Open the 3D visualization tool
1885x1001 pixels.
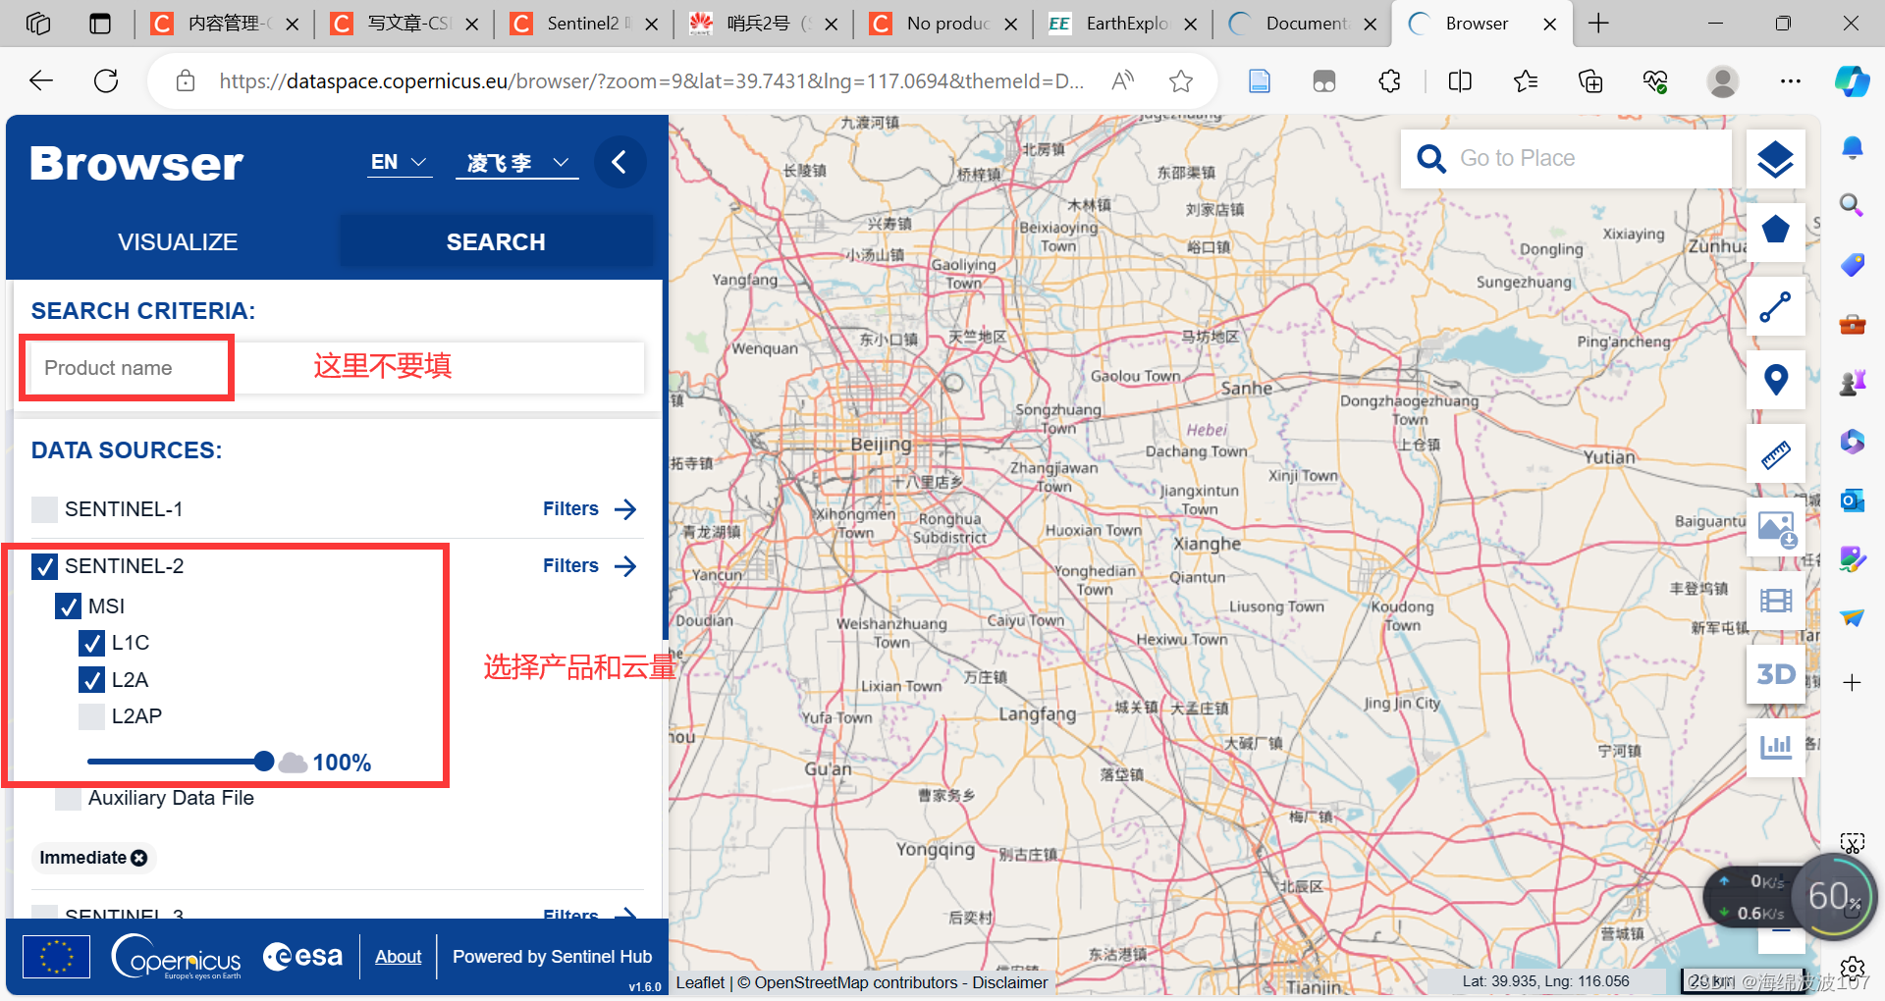pyautogui.click(x=1775, y=674)
